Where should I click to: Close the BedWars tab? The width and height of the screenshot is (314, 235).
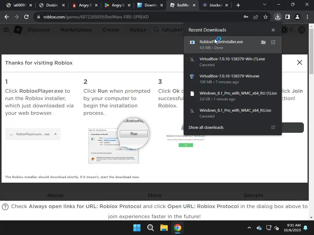click(194, 6)
